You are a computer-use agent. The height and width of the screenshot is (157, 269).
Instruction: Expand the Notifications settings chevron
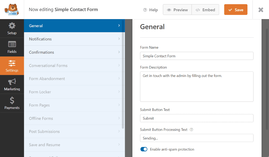119,39
